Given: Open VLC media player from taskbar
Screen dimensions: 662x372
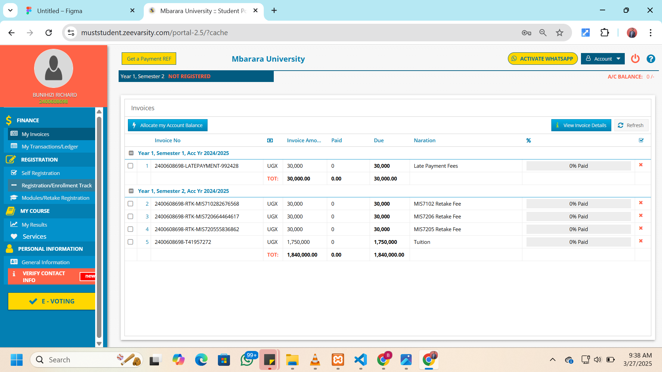Looking at the screenshot, I should tap(315, 360).
